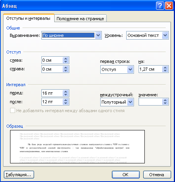Click the Образец preview pane
This screenshot has width=175, height=182.
point(77,147)
